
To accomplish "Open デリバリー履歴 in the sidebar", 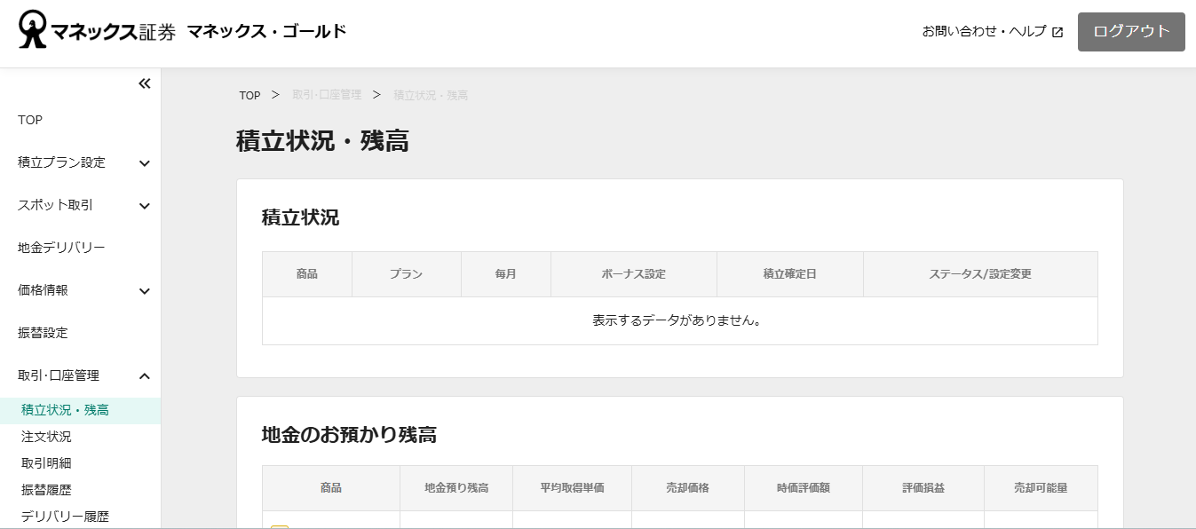I will point(65,517).
